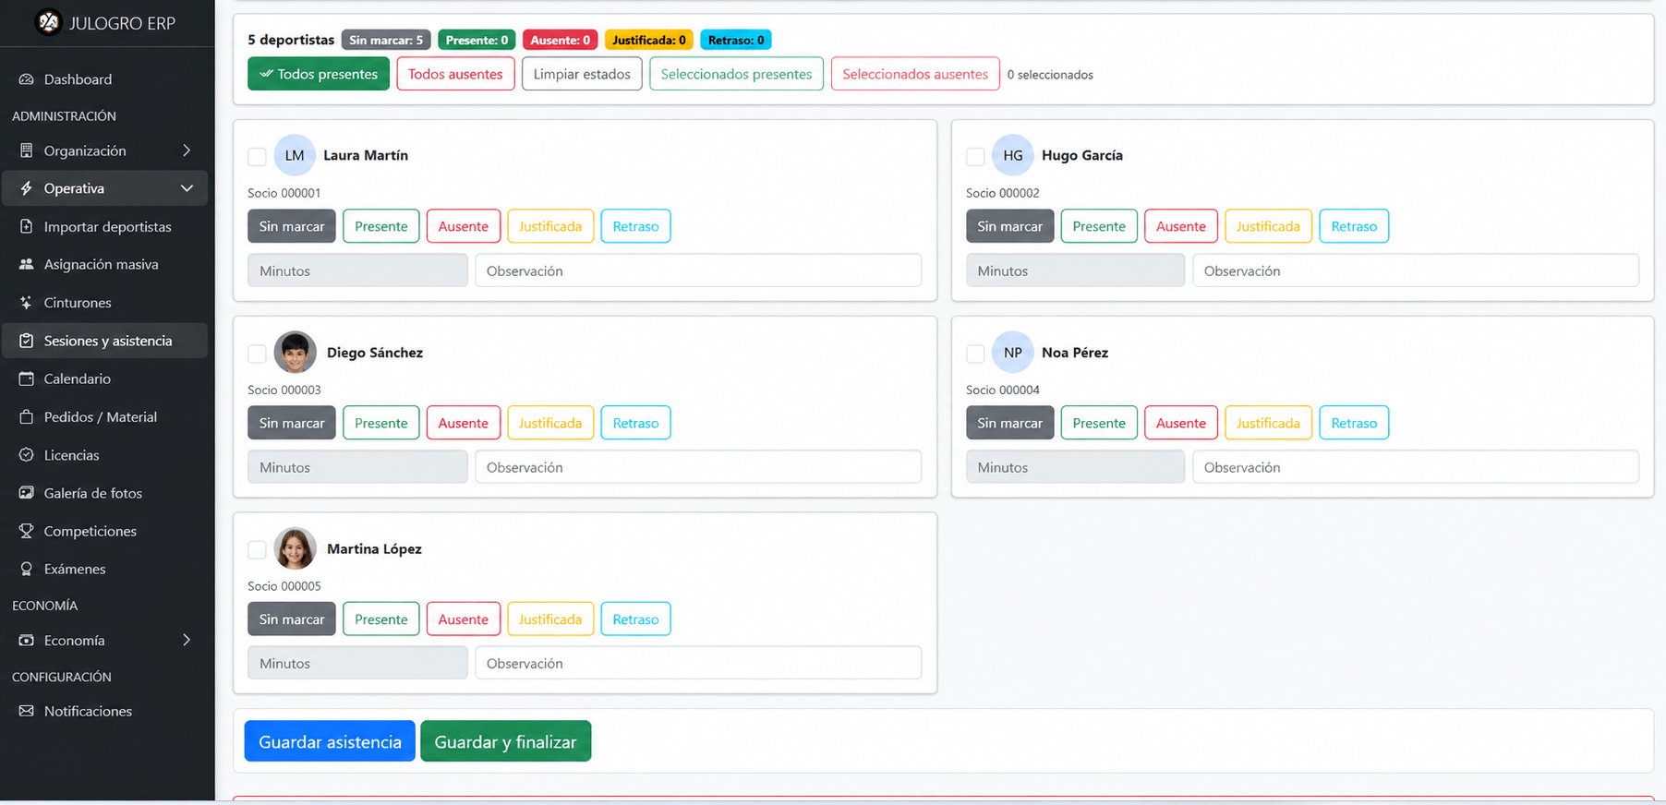Click the Cinturones icon in the sidebar
Viewport: 1666px width, 805px height.
pyautogui.click(x=26, y=303)
